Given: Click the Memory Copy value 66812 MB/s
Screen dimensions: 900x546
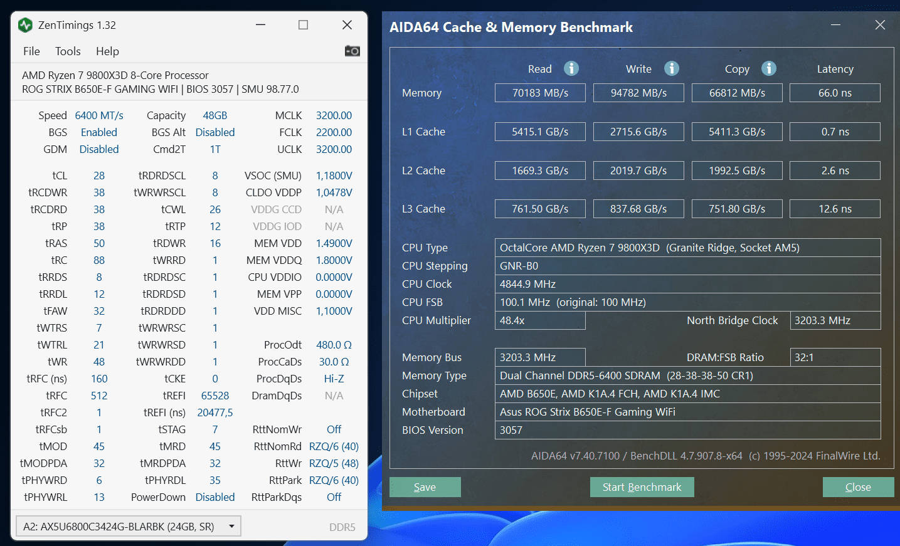Looking at the screenshot, I should coord(737,93).
